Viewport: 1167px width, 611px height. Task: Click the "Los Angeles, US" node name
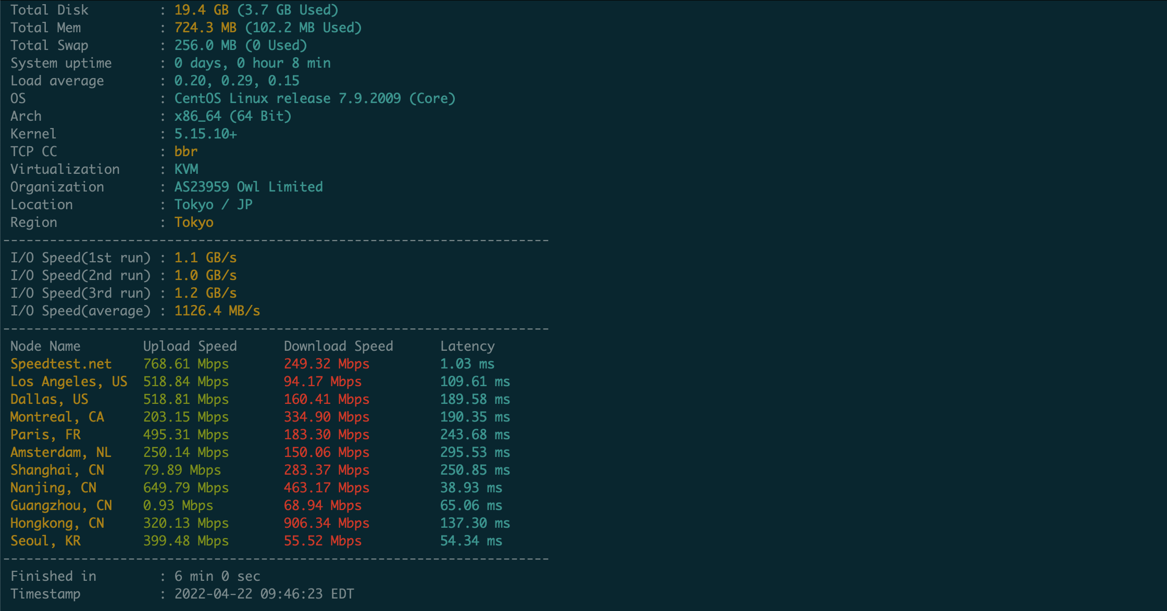point(69,381)
